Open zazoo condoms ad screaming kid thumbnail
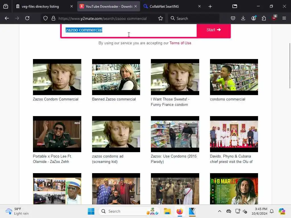Image resolution: width=291 pixels, height=218 pixels. pyautogui.click(x=116, y=134)
